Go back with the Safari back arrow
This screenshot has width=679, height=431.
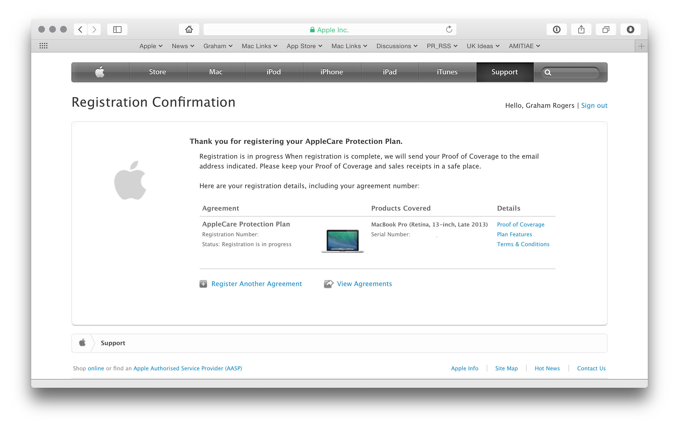tap(81, 29)
